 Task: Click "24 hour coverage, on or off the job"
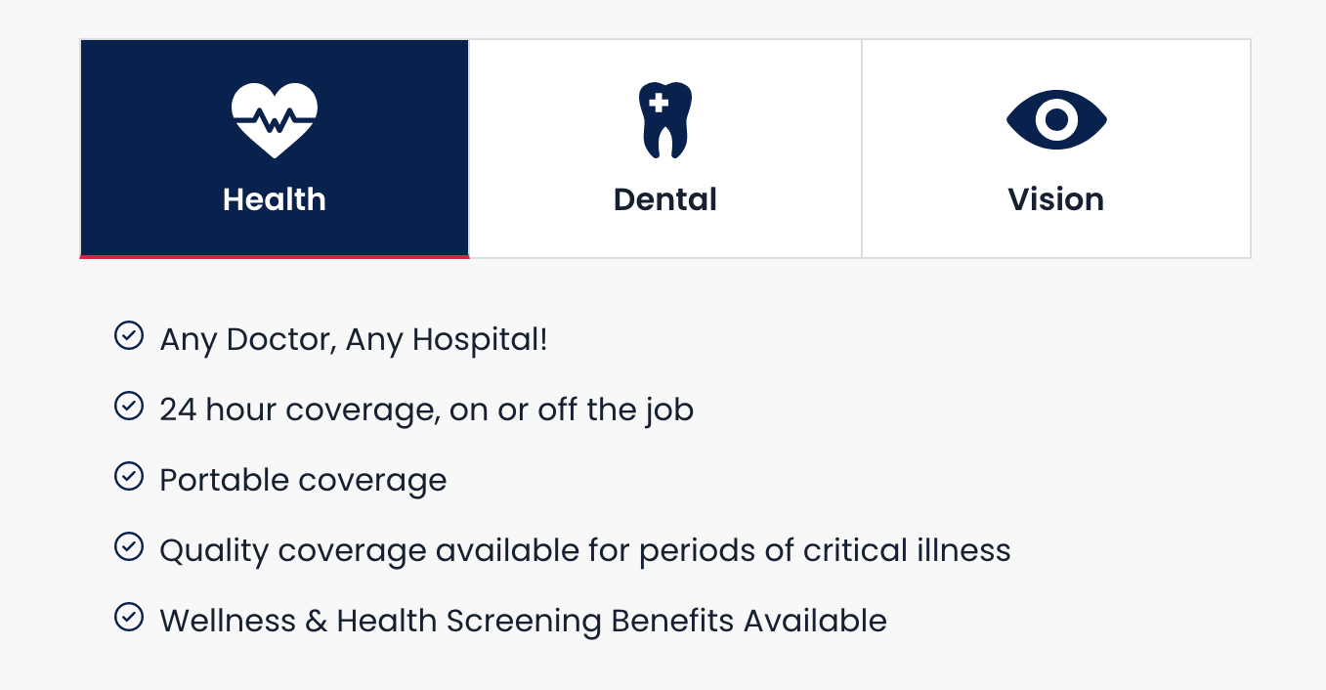click(x=426, y=410)
